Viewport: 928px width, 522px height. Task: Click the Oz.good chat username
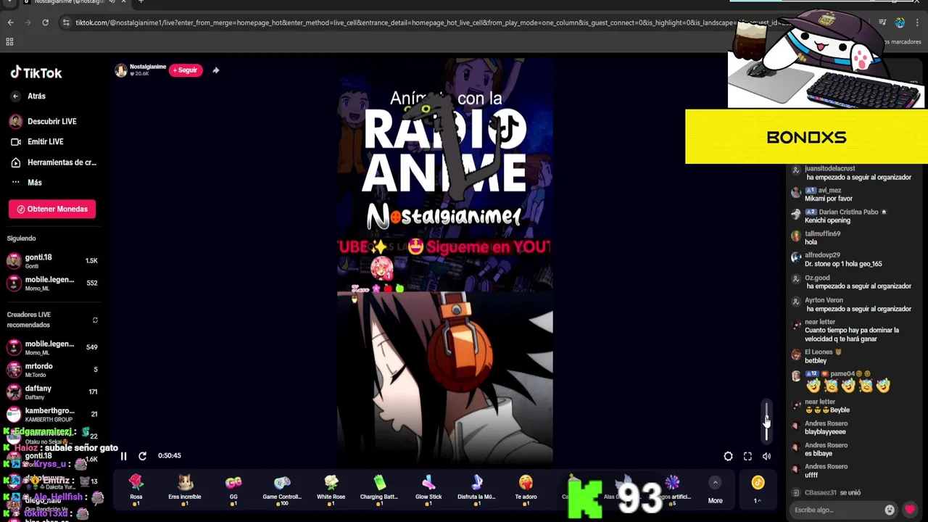817,278
